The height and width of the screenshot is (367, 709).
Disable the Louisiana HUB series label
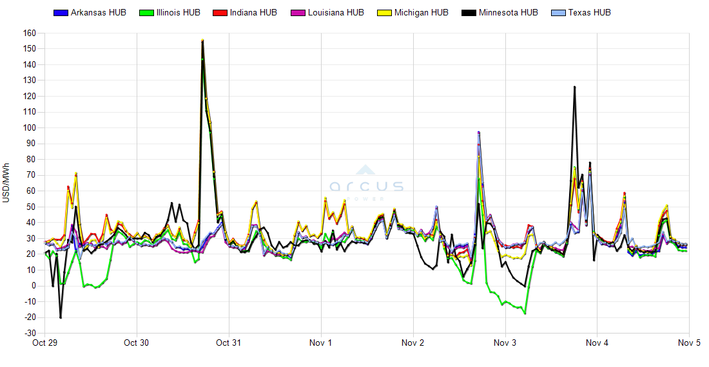pos(336,13)
